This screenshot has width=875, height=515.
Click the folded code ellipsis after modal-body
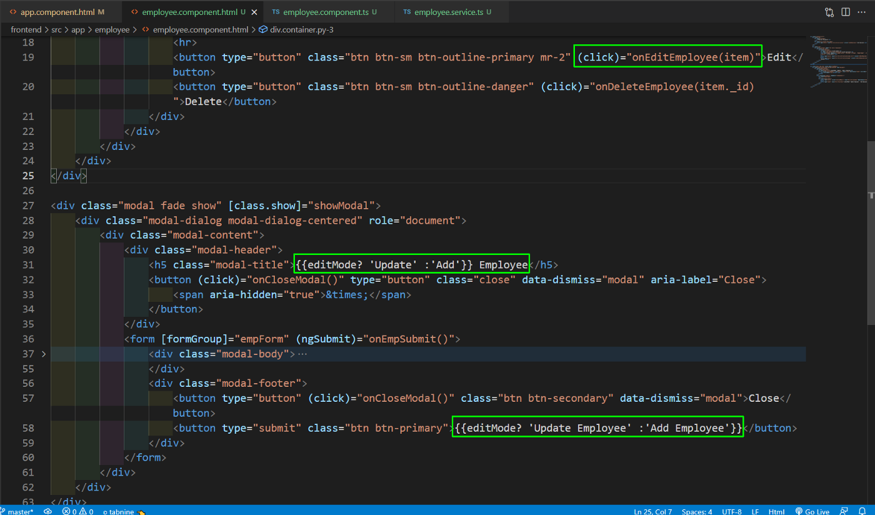303,354
